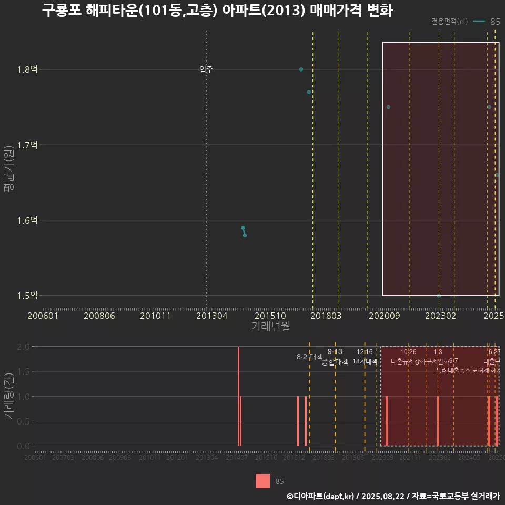
Task: Click the 종합대책 annotation
Action: 335,362
